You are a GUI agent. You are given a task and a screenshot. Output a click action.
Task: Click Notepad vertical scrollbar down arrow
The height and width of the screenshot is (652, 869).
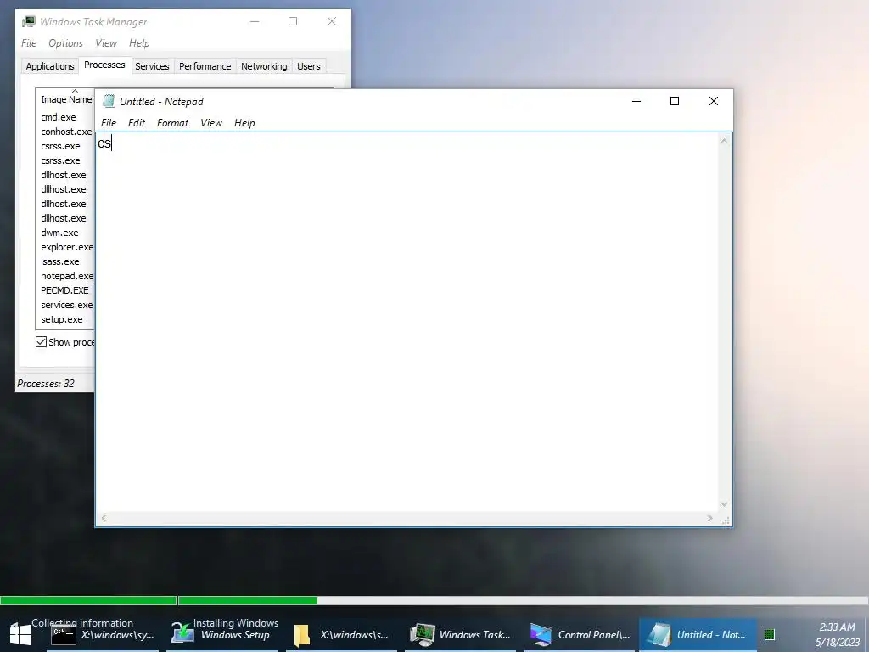[x=725, y=504]
